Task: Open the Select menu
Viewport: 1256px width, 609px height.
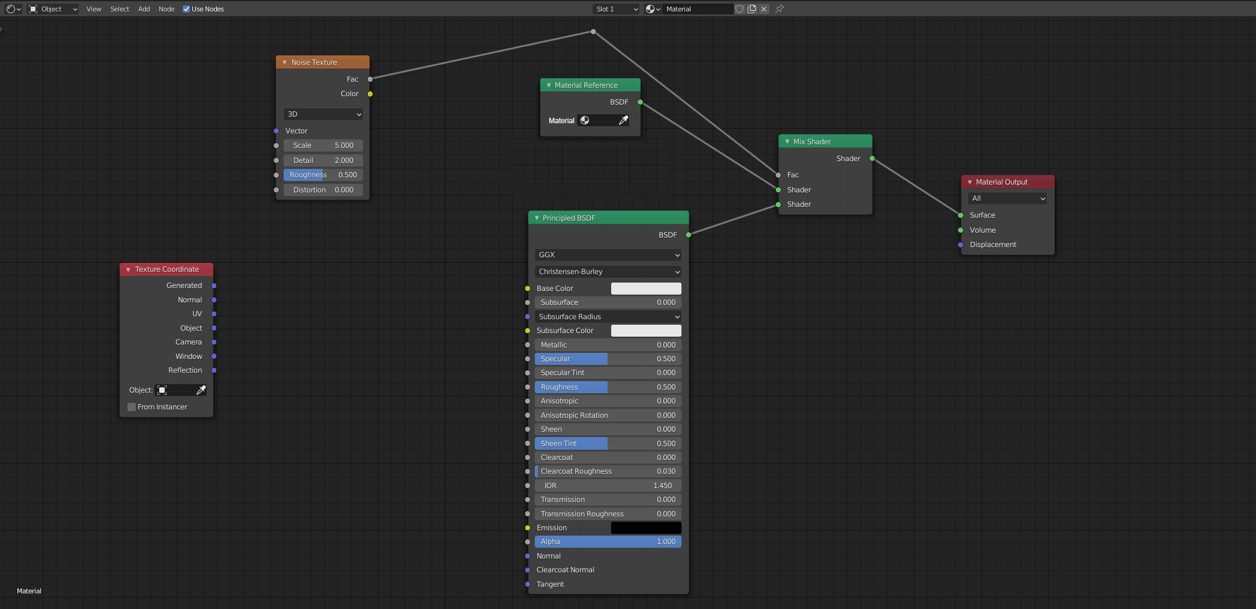Action: tap(120, 9)
